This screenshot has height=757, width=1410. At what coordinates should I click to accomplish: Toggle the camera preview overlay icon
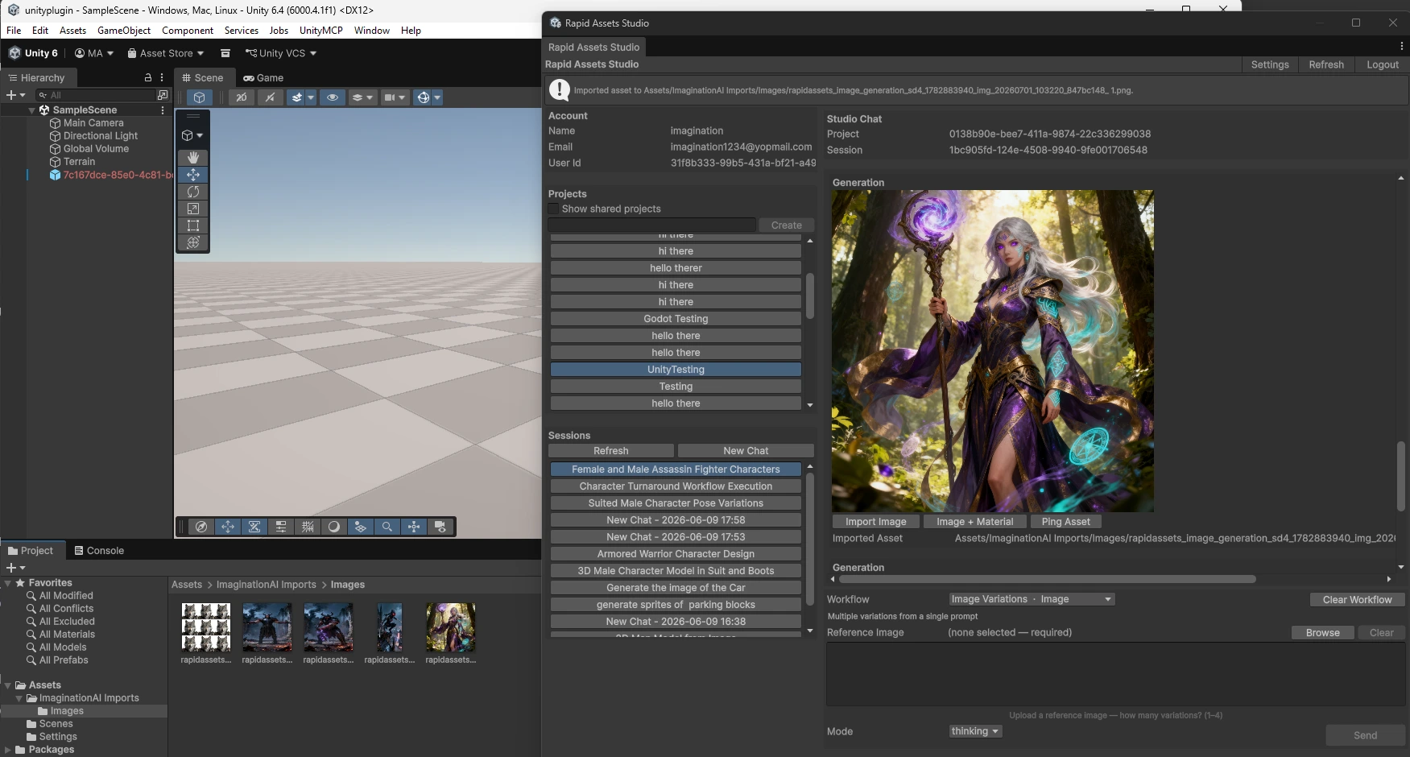440,527
